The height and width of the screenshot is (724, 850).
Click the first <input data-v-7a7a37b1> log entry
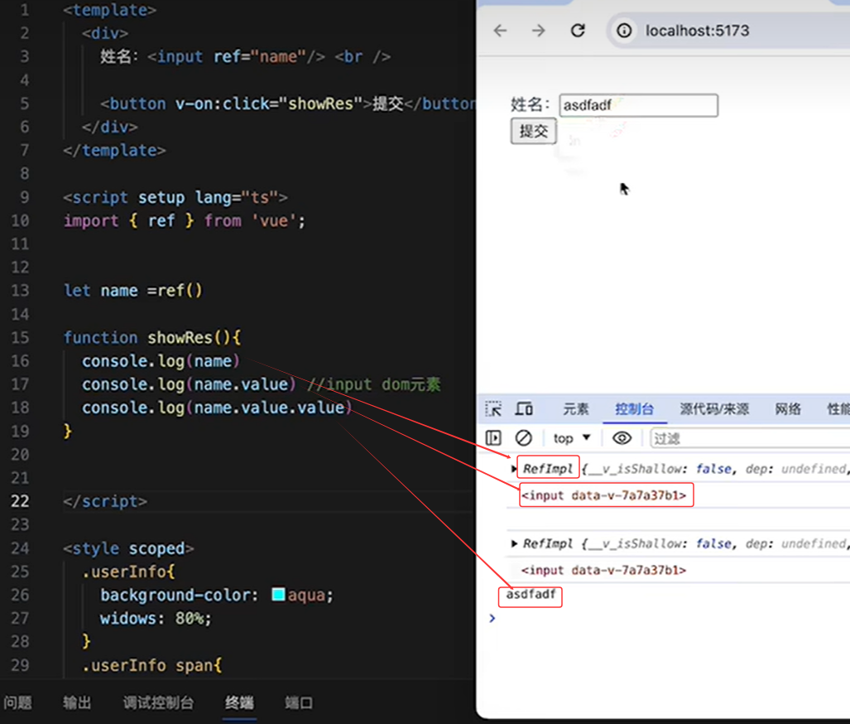click(604, 495)
